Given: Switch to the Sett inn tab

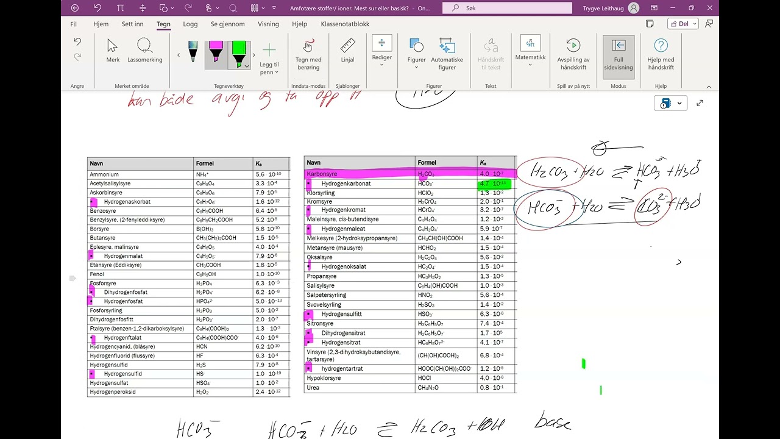Looking at the screenshot, I should click(132, 24).
